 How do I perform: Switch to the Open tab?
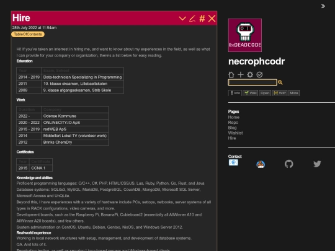(265, 93)
